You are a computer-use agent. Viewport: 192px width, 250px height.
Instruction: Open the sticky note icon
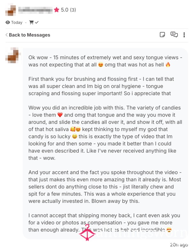click(163, 35)
